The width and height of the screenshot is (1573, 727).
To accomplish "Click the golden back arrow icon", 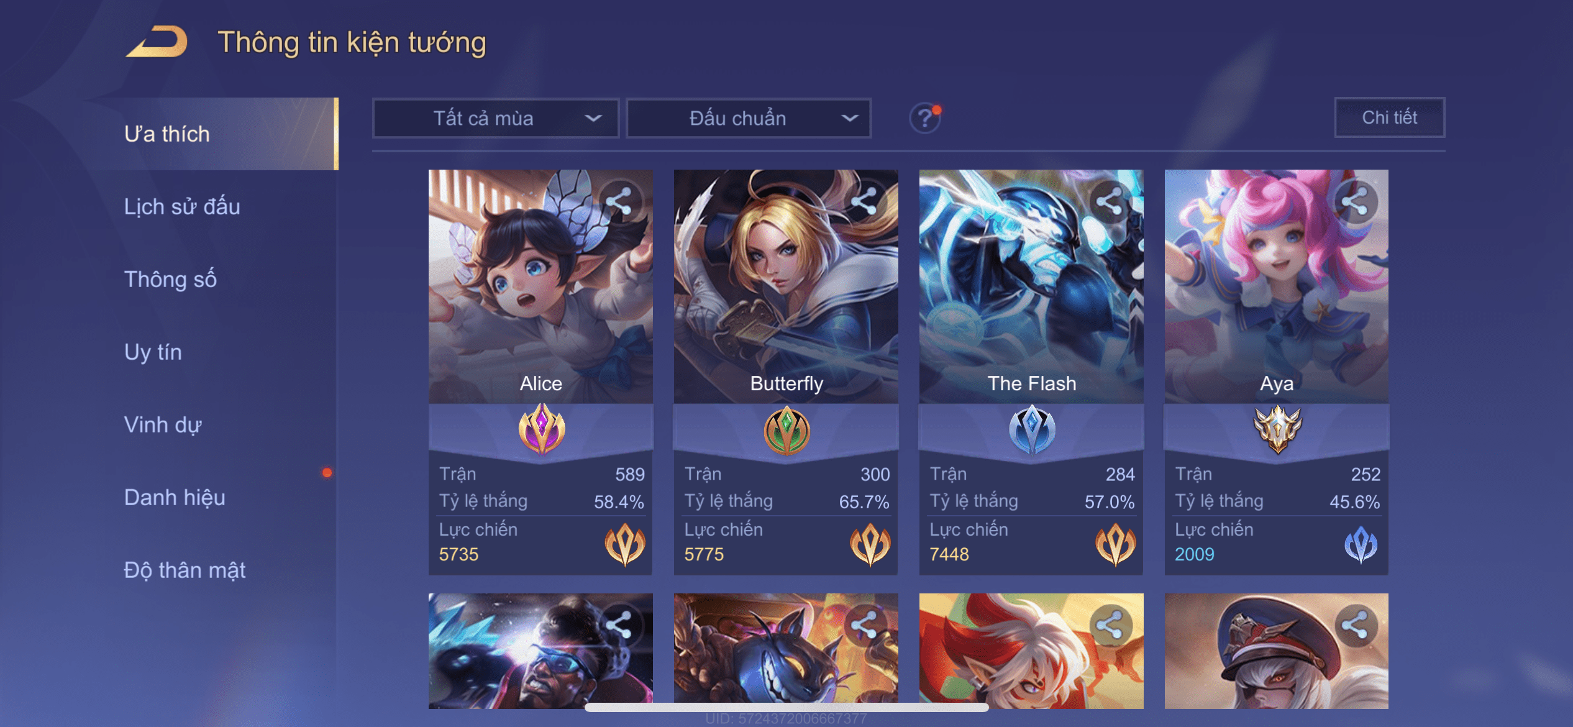I will (157, 42).
